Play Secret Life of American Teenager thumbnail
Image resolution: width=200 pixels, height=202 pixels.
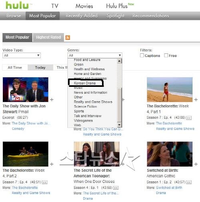click(97, 154)
